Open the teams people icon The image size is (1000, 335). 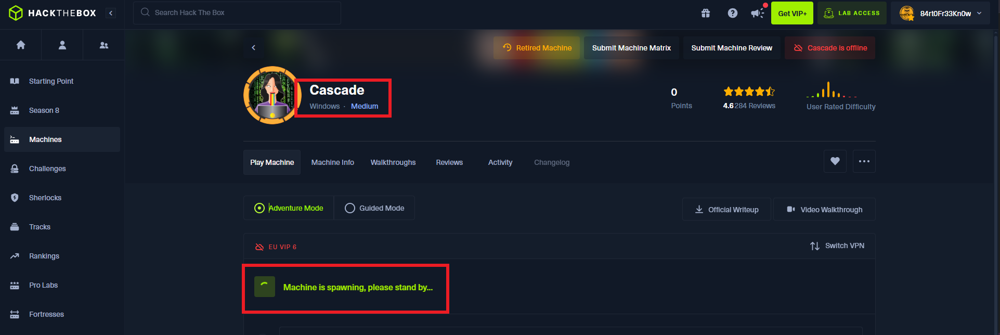[104, 45]
